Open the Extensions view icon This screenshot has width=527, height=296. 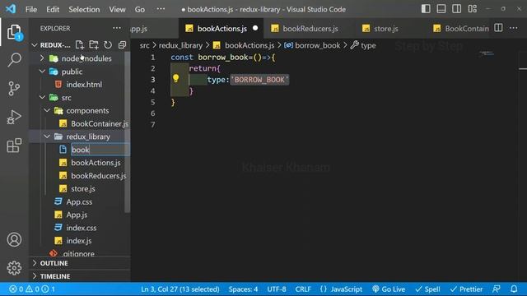pos(14,146)
